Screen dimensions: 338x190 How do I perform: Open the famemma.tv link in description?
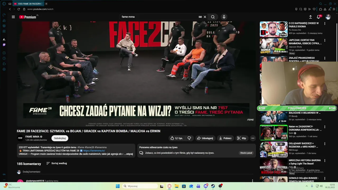94,151
